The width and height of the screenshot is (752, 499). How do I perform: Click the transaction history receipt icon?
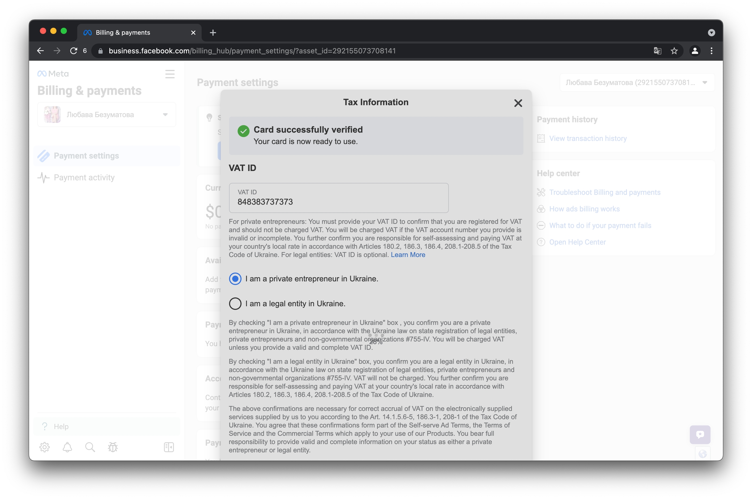[541, 138]
